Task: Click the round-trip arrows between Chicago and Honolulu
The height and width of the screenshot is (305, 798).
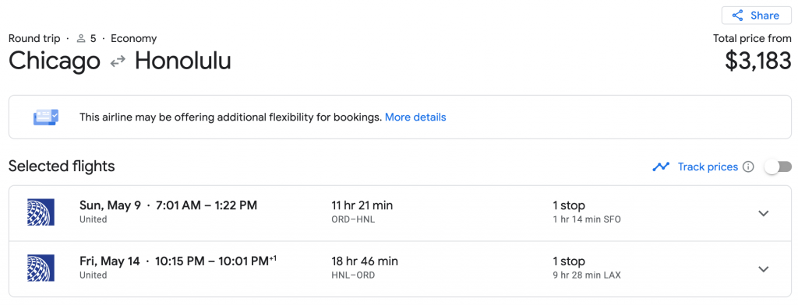Action: pos(118,61)
